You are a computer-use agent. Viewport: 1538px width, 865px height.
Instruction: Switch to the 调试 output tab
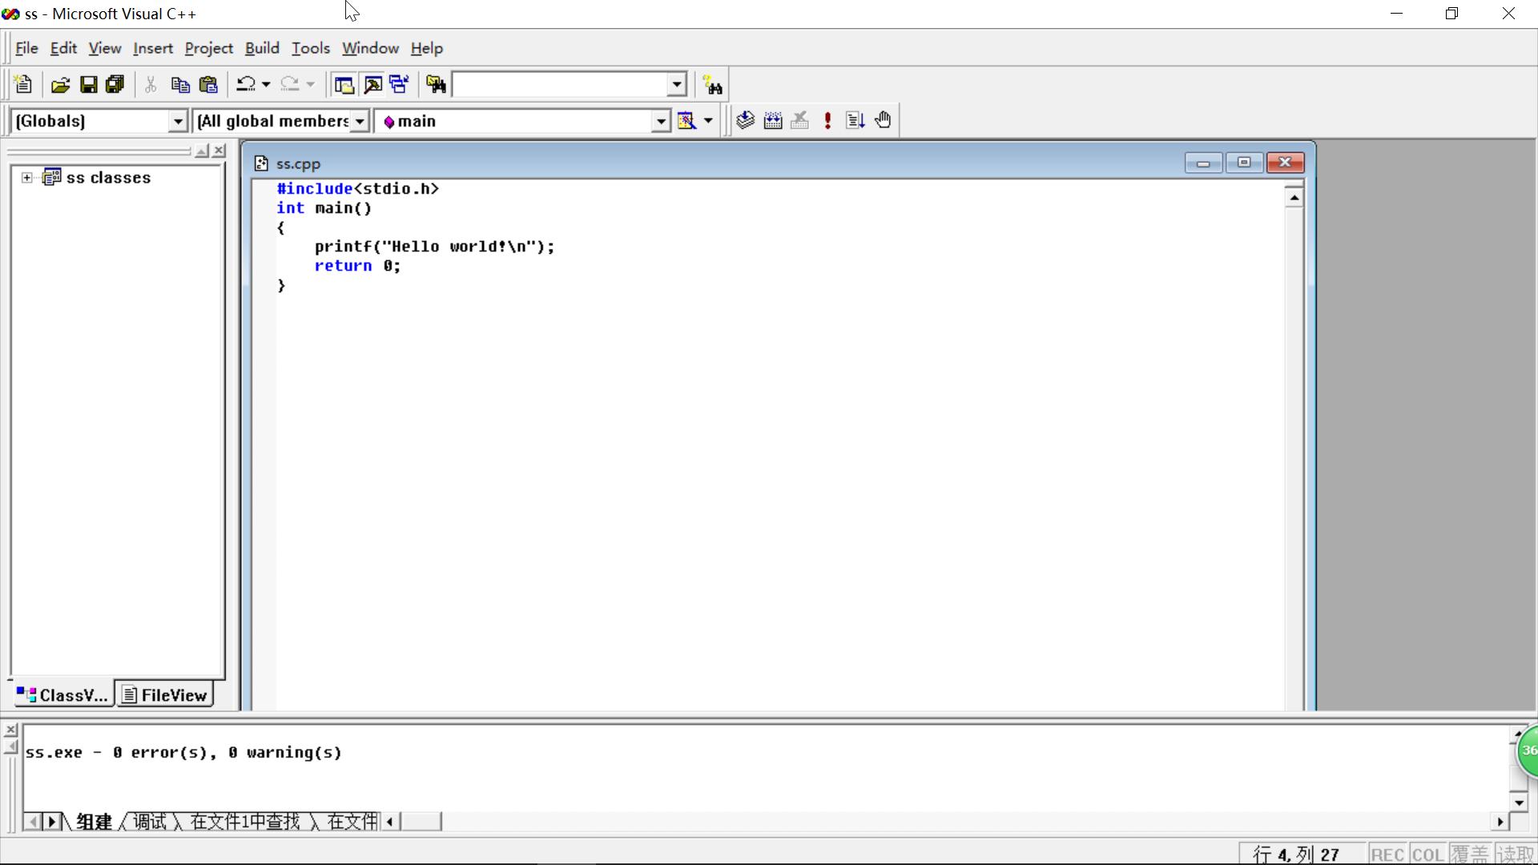pyautogui.click(x=150, y=822)
